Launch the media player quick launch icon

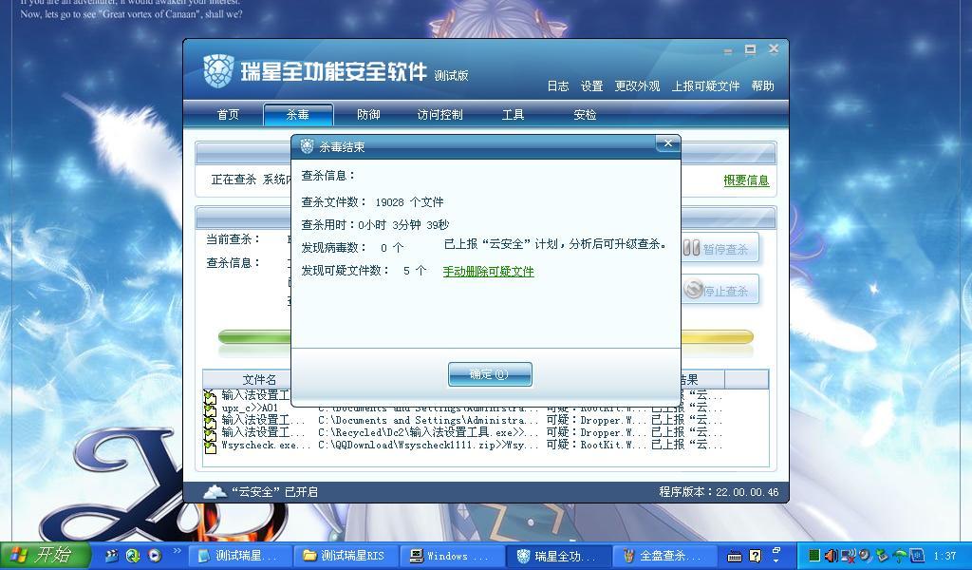coord(155,556)
